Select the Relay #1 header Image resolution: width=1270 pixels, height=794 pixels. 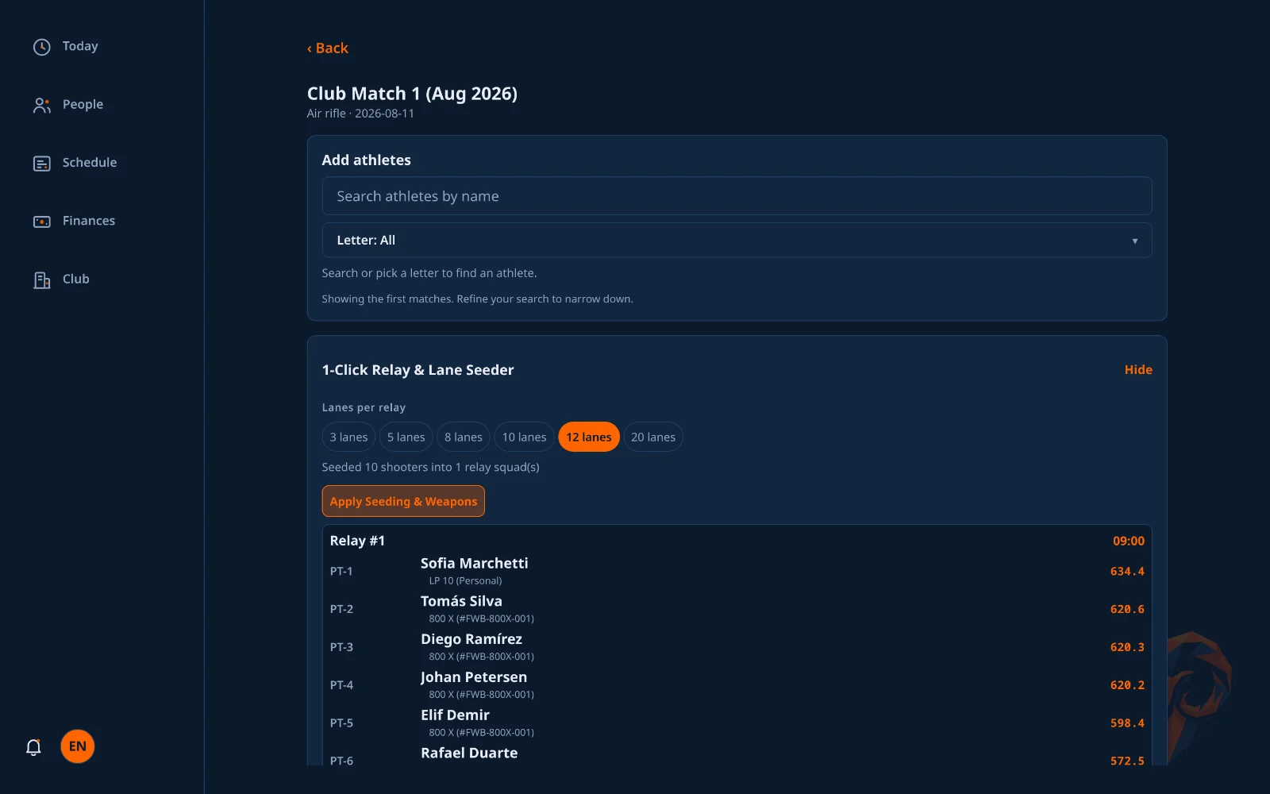357,541
